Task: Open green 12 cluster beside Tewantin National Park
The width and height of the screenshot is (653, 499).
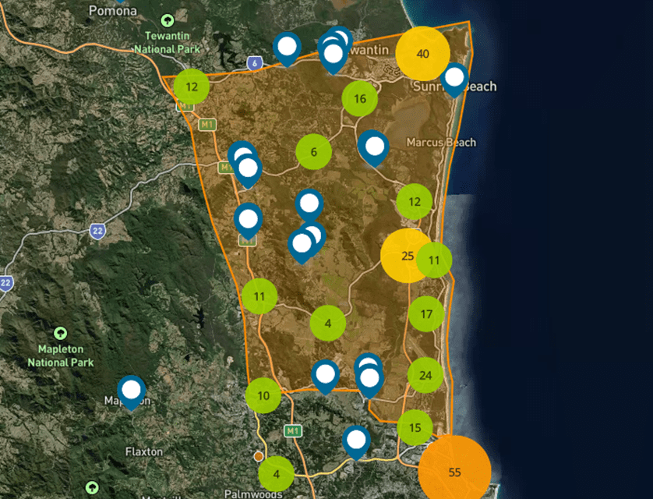Action: (x=192, y=87)
